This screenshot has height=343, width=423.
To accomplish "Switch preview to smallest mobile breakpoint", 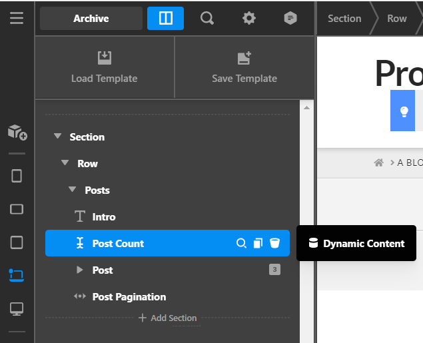I will (17, 176).
